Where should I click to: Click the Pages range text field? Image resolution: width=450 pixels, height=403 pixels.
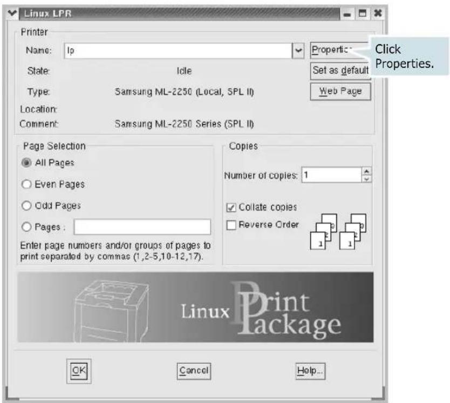[142, 227]
